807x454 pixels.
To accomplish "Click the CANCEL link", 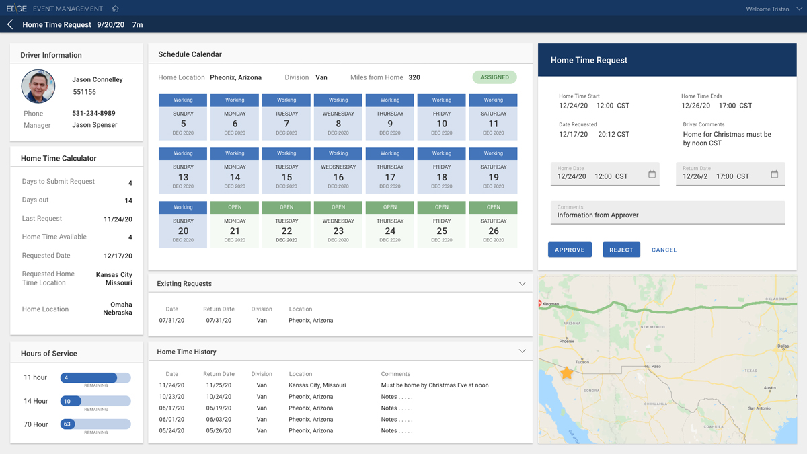I will pos(664,250).
